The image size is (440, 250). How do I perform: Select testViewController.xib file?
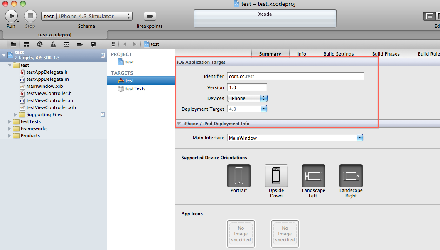tap(51, 107)
